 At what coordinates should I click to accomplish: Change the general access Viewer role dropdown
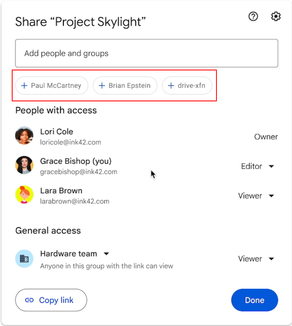coord(256,259)
